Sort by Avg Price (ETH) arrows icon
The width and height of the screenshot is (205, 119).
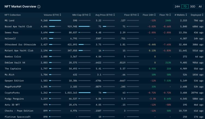[114, 15]
